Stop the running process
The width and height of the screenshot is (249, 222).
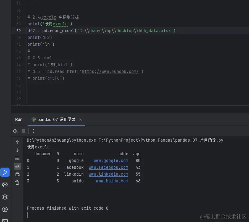(23, 131)
